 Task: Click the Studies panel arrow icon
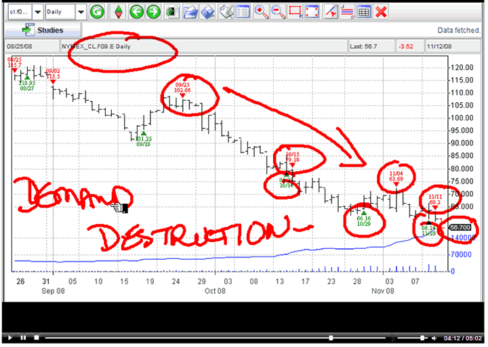[x=28, y=30]
